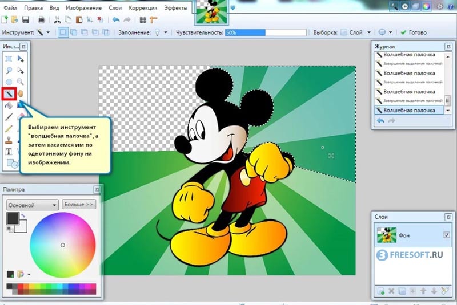The width and height of the screenshot is (457, 305).
Task: Click the Save floppy disk icon
Action: 26,19
